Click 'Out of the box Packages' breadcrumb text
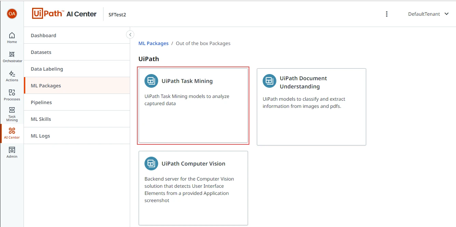Viewport: 456px width, 227px height. (203, 43)
